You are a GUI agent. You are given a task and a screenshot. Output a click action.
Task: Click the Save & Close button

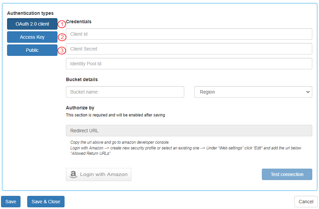click(x=46, y=201)
